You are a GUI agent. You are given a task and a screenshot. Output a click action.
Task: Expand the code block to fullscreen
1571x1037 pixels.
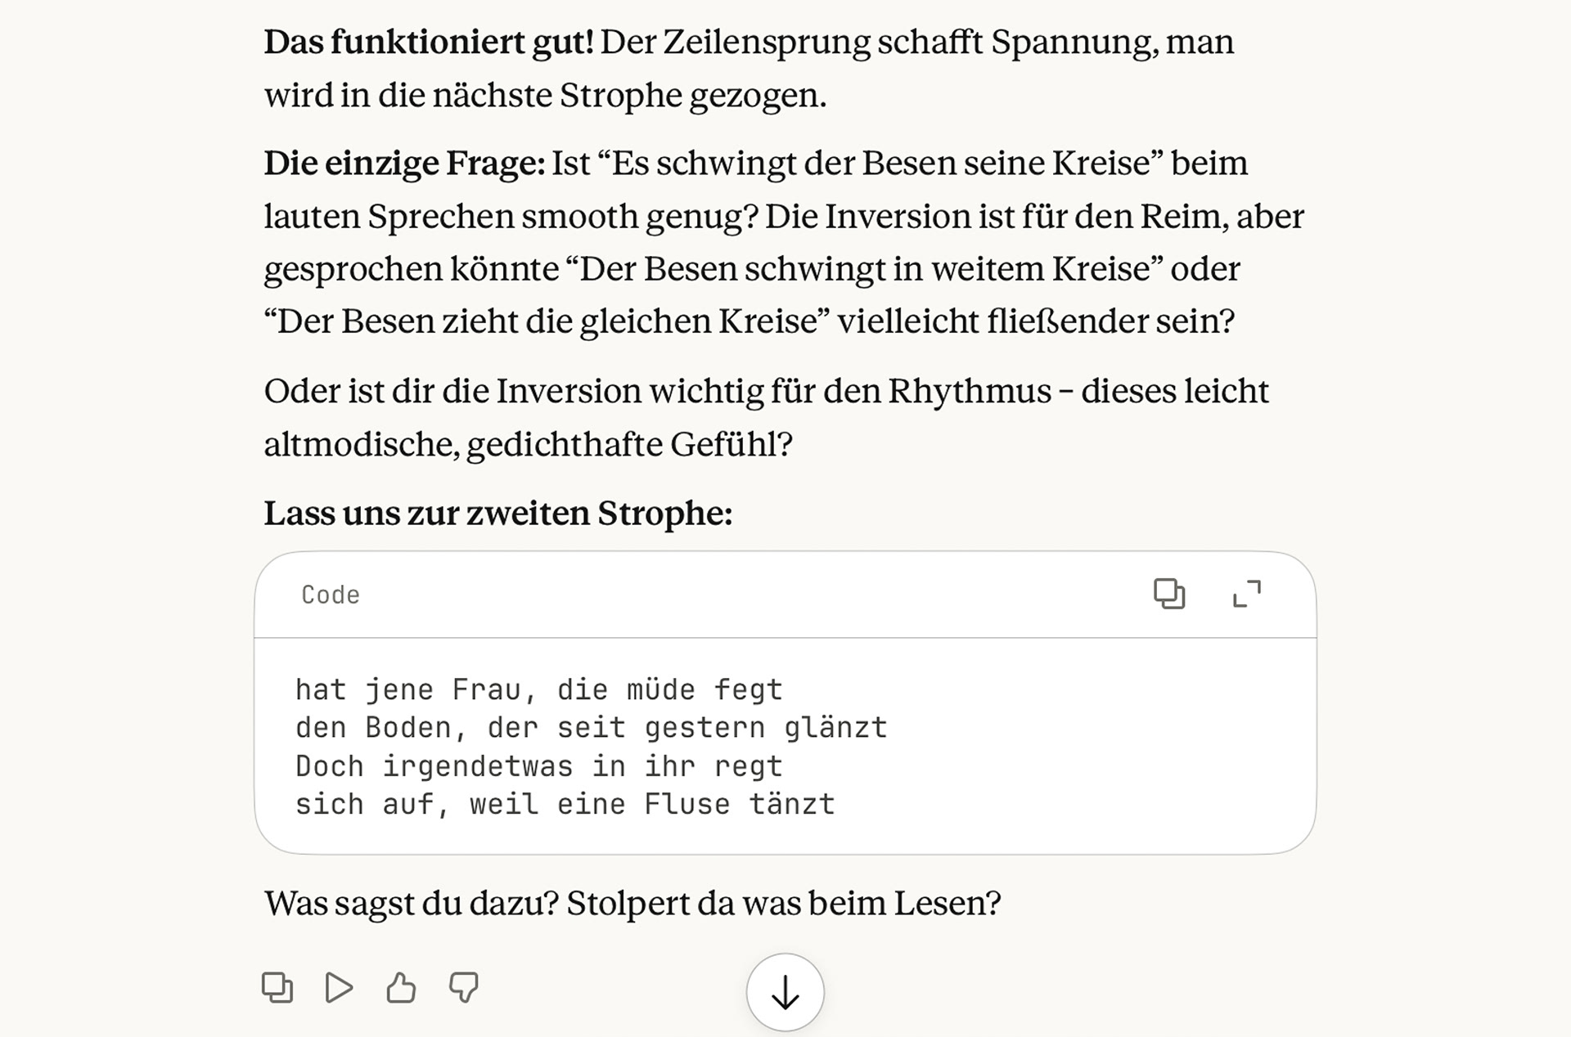coord(1246,594)
